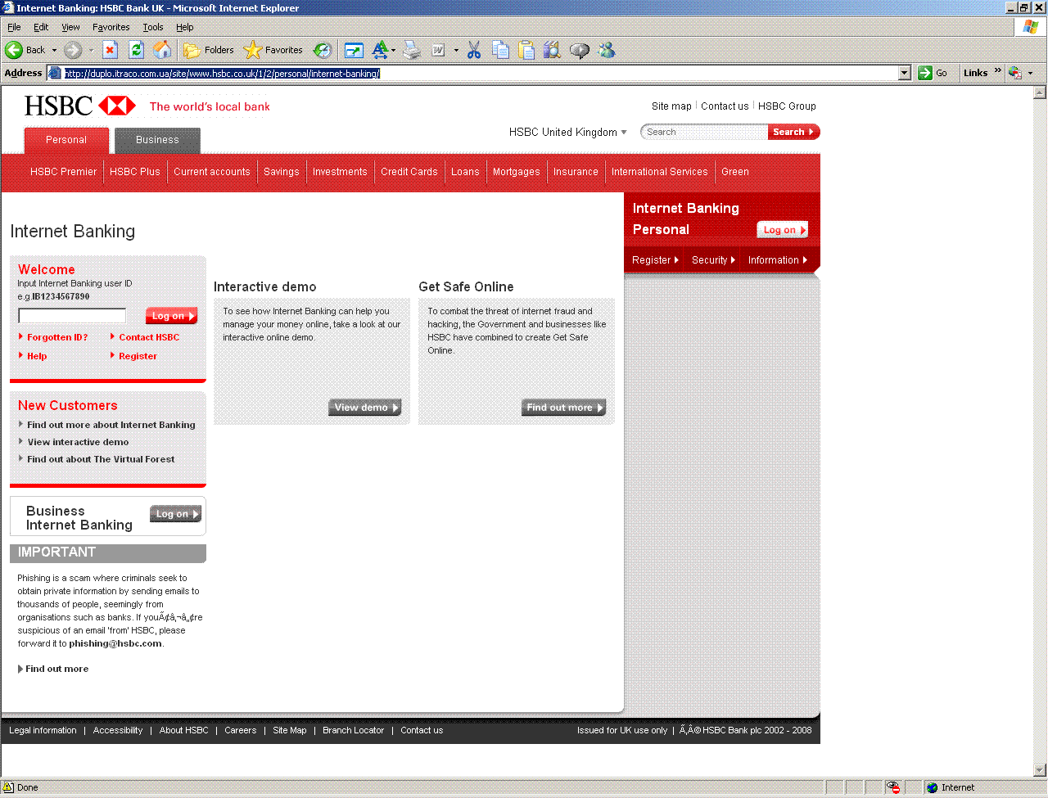This screenshot has width=1048, height=798.
Task: Print the page with the printer icon
Action: coord(412,50)
